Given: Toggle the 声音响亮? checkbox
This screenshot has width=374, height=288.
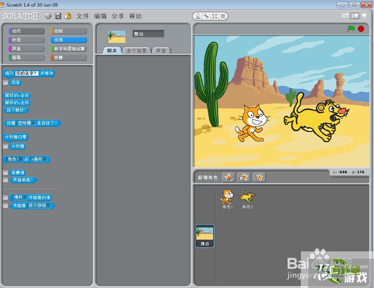Looking at the screenshot, I should pyautogui.click(x=5, y=180).
